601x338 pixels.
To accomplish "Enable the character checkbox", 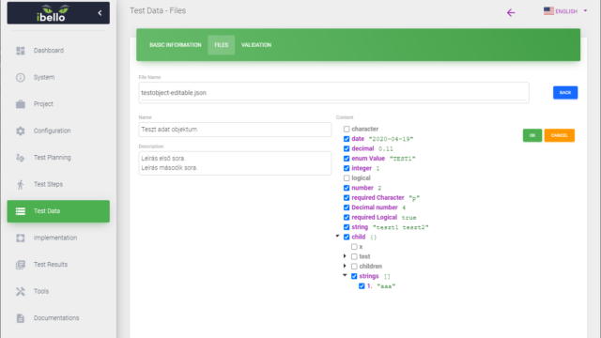I will coord(347,130).
